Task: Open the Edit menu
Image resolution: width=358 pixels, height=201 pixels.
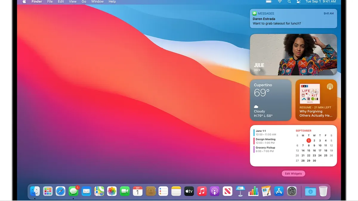Action: (61, 1)
